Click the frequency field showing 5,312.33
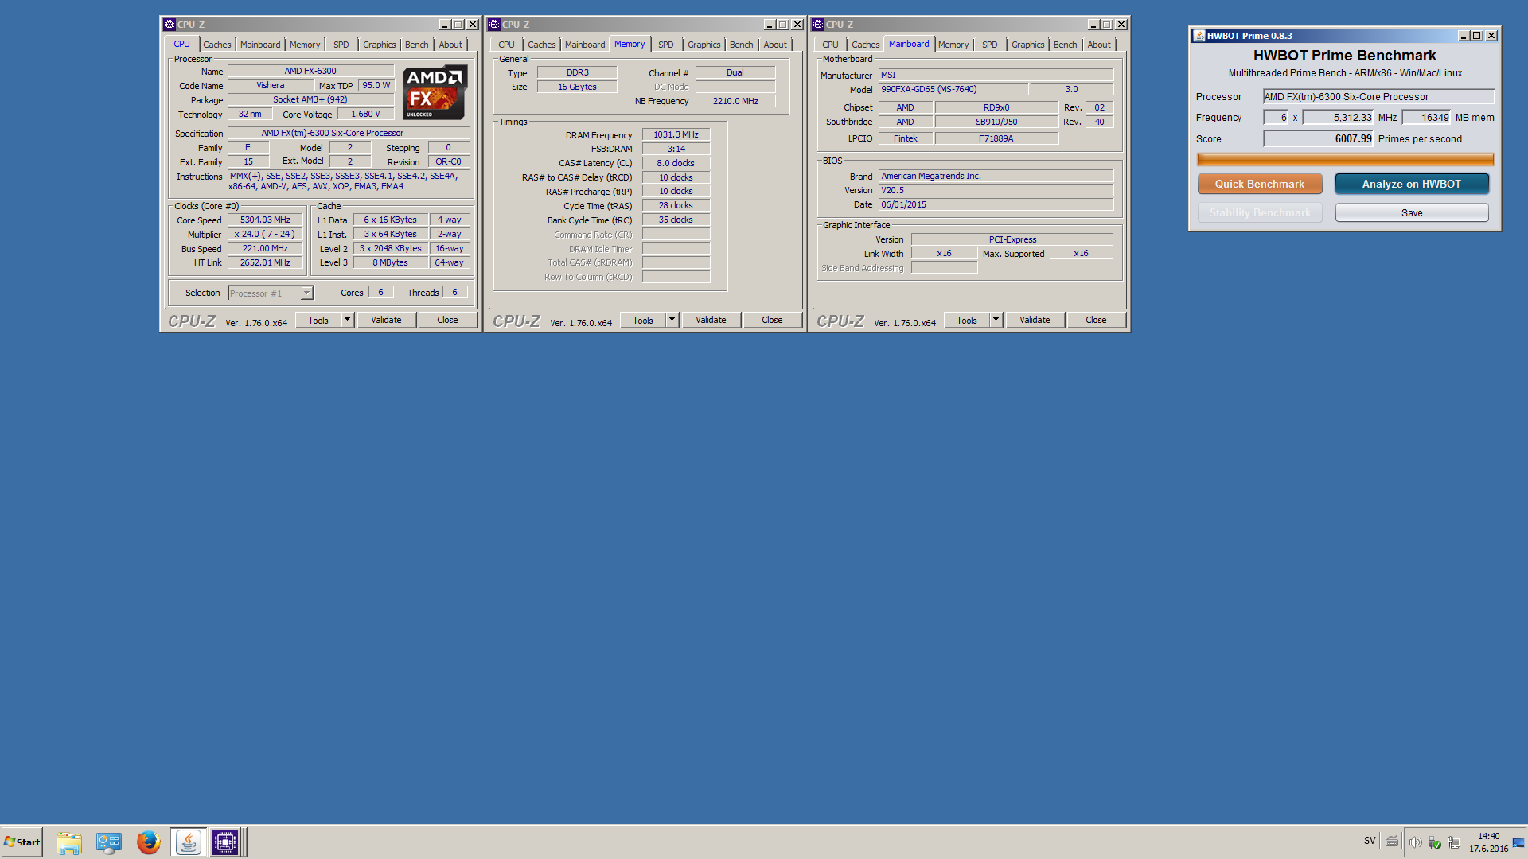The width and height of the screenshot is (1528, 859). tap(1338, 117)
